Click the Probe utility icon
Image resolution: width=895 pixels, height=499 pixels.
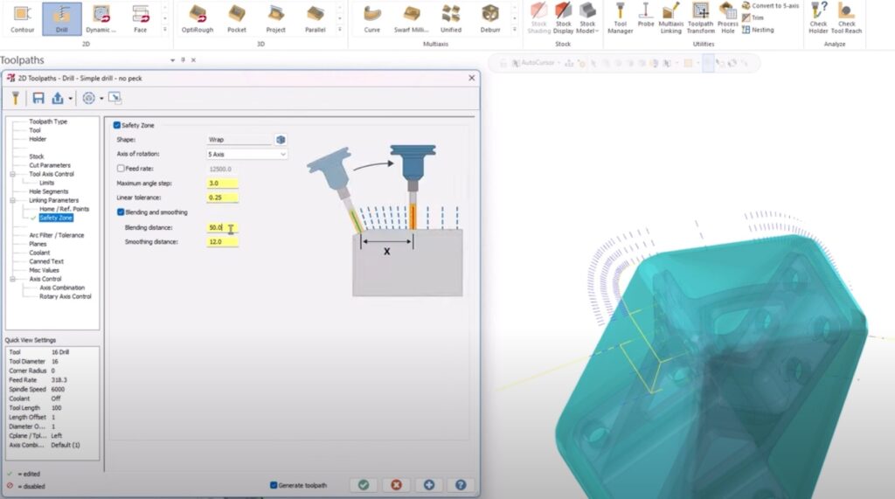pyautogui.click(x=646, y=16)
